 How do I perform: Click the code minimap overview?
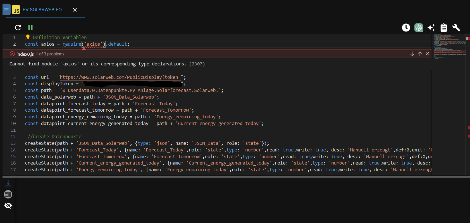[x=450, y=47]
